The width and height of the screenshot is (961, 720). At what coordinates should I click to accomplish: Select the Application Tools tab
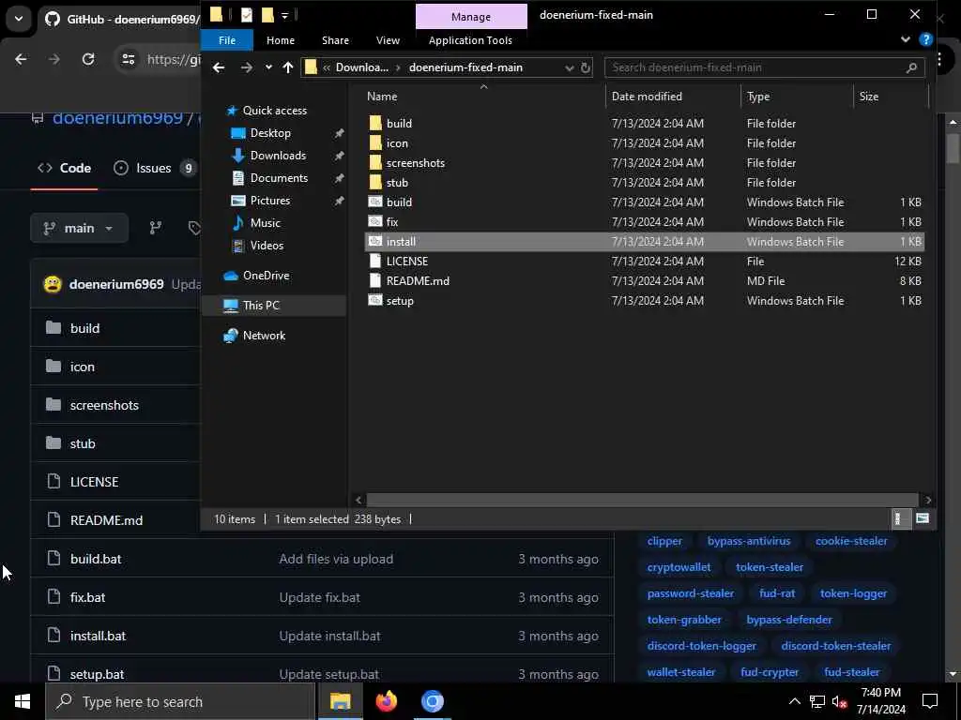click(470, 40)
